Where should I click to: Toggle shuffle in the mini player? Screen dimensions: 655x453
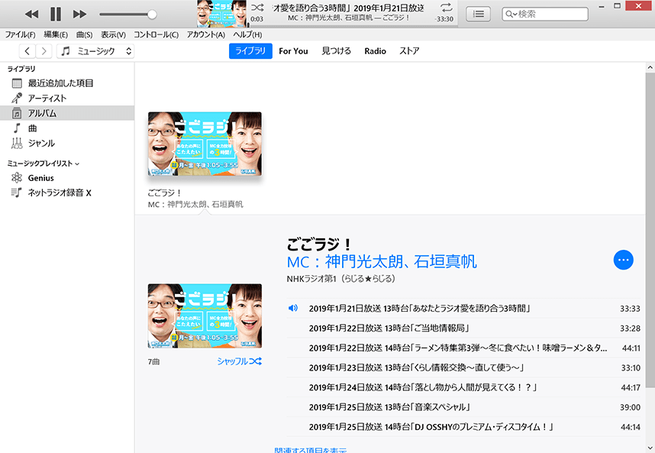click(258, 7)
